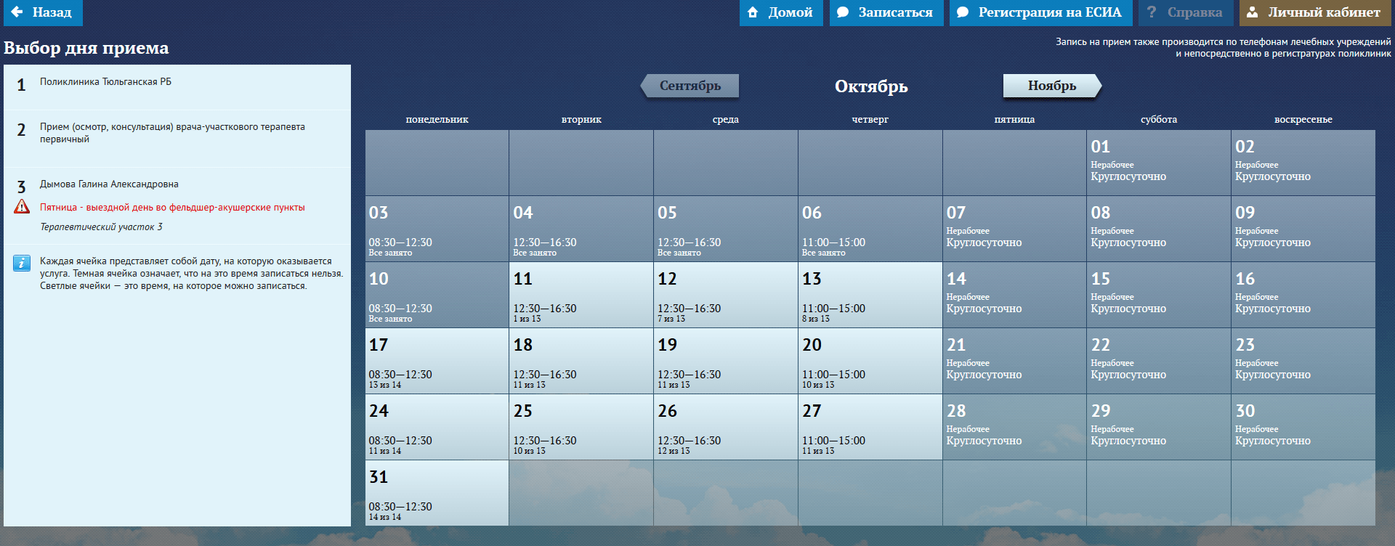Click fully booked day 03
Viewport: 1395px width, 546px height.
(437, 229)
